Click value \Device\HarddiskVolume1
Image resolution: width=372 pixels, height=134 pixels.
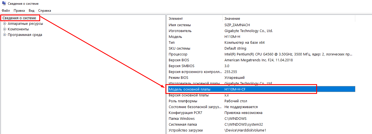click(x=246, y=130)
